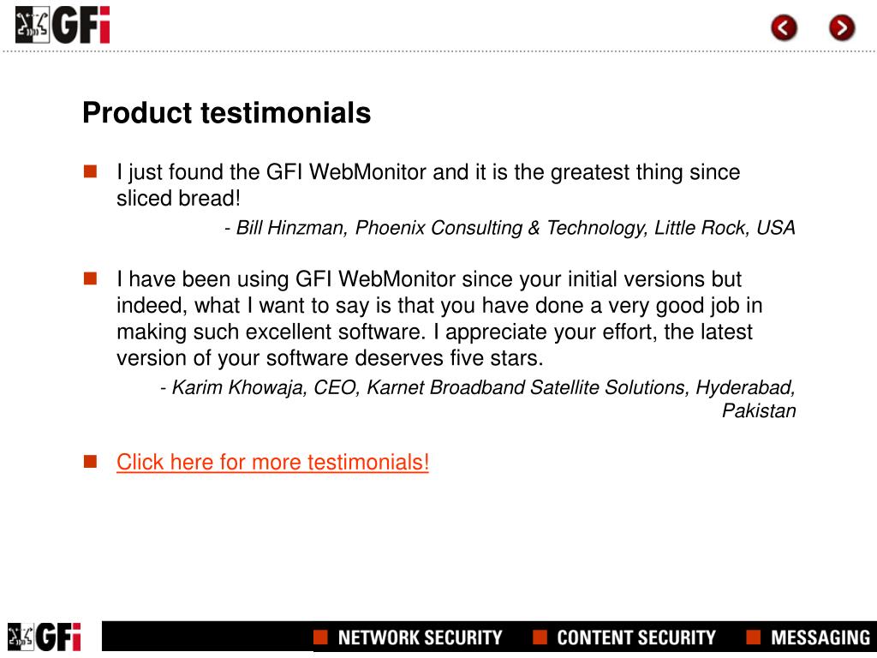
Task: Click the 'greatest thing since sliced bread' quote
Action: click(428, 185)
